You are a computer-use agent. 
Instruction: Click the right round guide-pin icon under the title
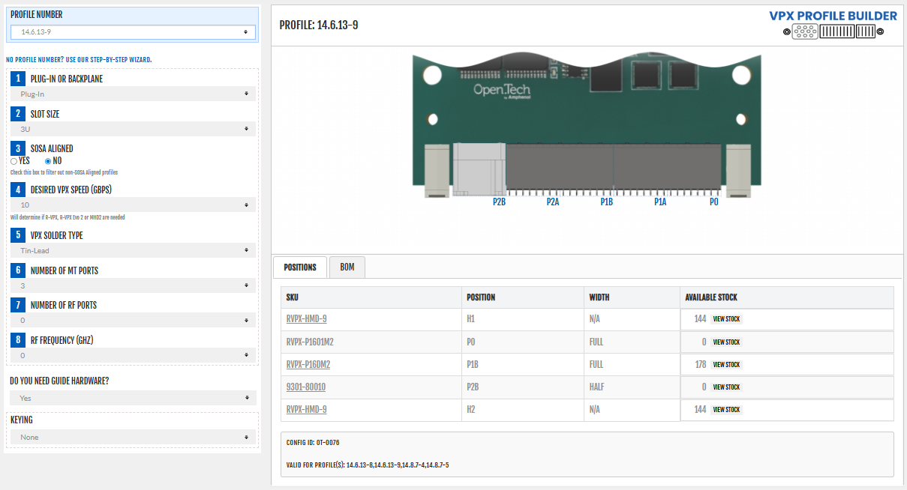(x=881, y=31)
